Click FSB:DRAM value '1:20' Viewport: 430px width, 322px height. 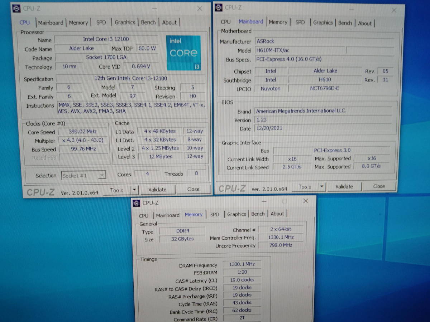tap(242, 272)
